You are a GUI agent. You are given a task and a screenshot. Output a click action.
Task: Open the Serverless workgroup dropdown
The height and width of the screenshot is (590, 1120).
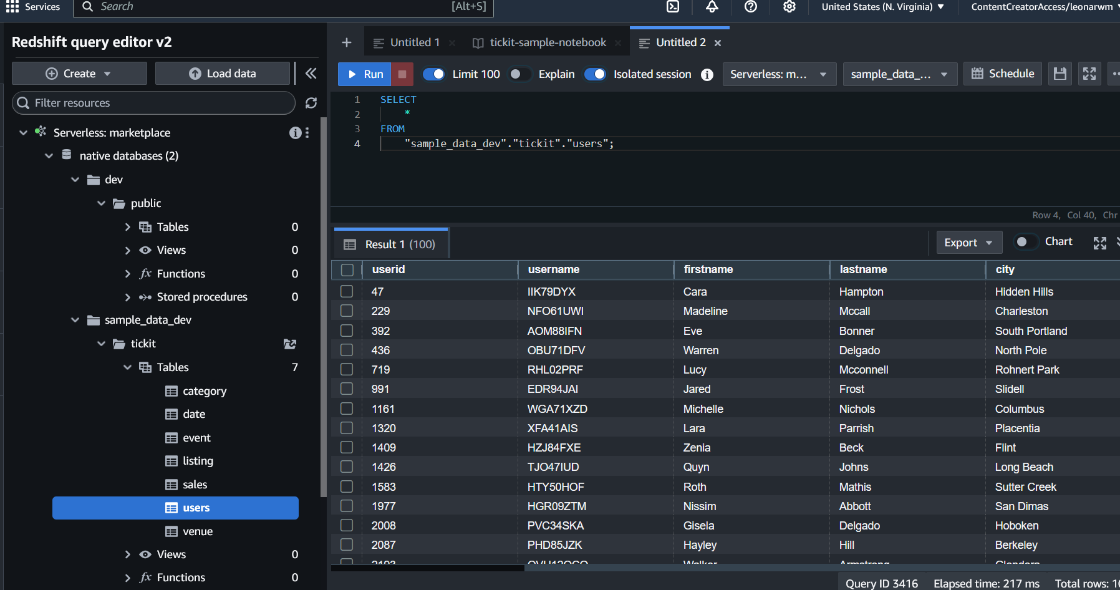click(779, 74)
